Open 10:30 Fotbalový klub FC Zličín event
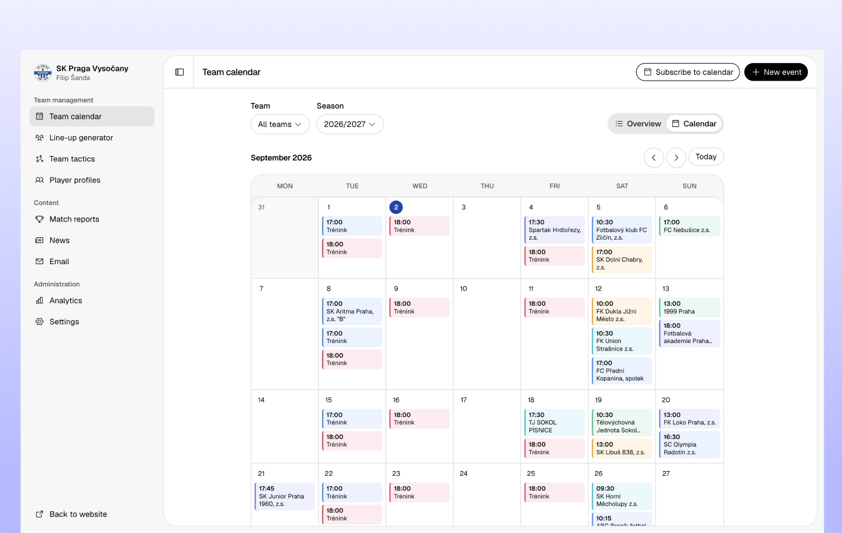Viewport: 842px width, 533px height. 622,230
